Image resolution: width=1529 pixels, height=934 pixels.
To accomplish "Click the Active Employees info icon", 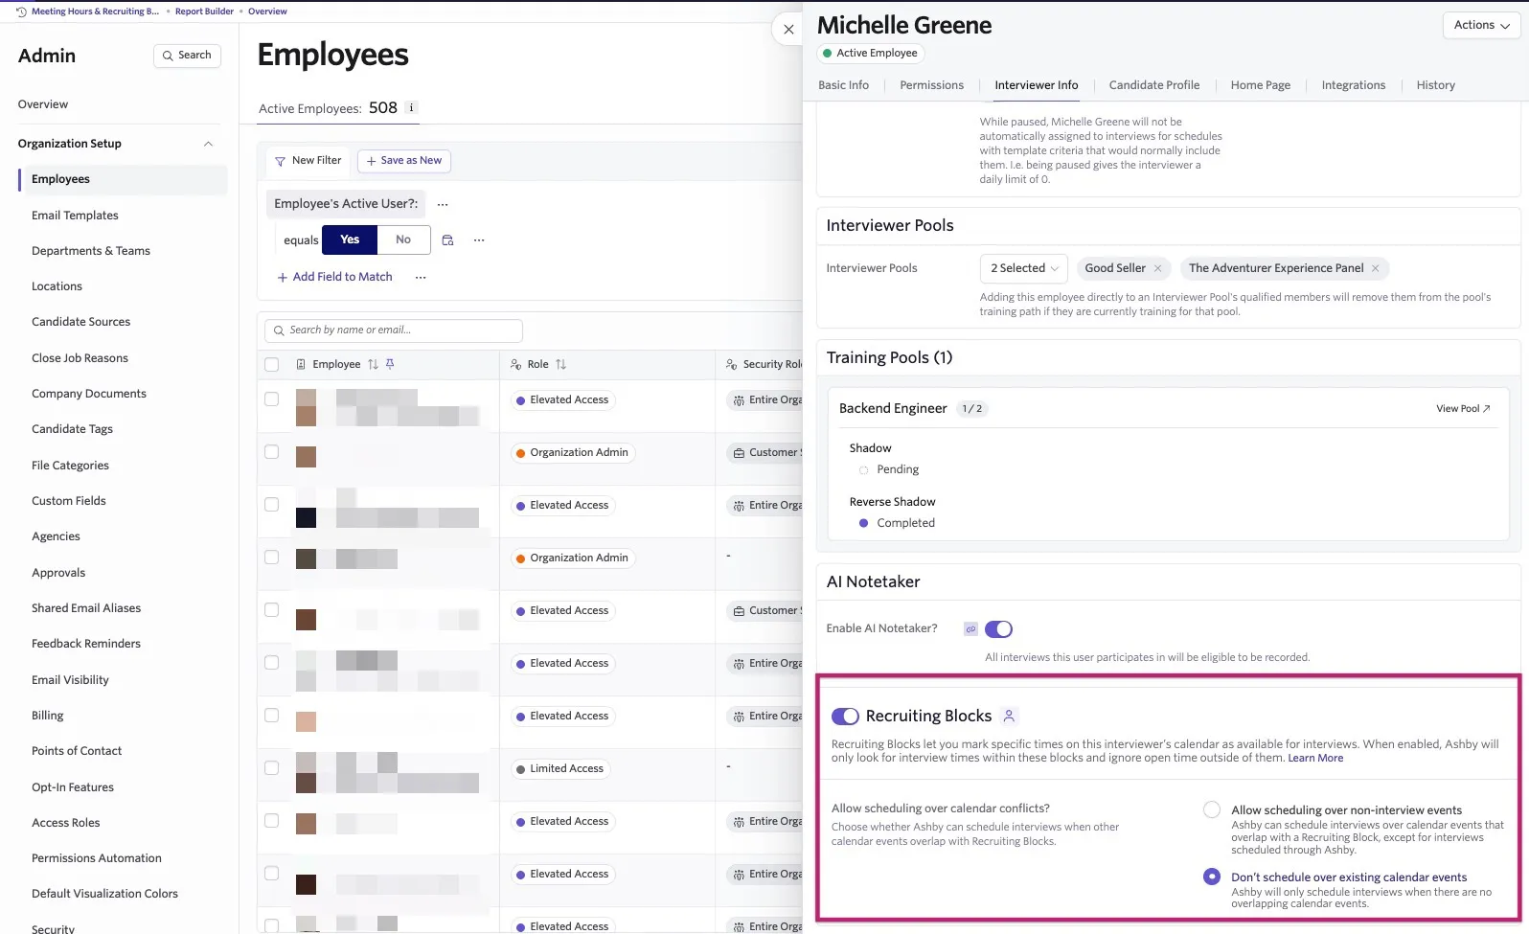I will tap(411, 108).
